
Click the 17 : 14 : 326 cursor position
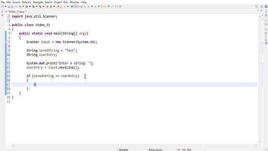point(184,150)
